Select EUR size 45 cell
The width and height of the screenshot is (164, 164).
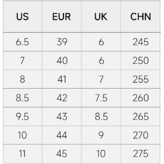(x=62, y=154)
